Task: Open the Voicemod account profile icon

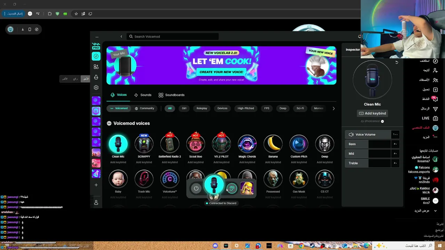Action: click(96, 202)
